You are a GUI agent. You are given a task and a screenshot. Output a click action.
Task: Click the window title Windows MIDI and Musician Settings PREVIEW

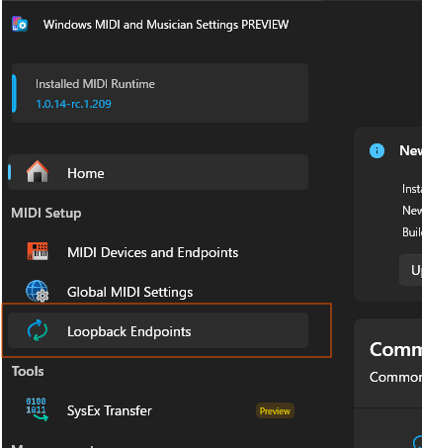tap(166, 25)
